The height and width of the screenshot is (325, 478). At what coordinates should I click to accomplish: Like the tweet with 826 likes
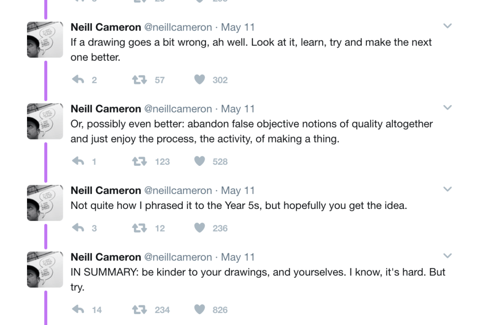pos(200,309)
